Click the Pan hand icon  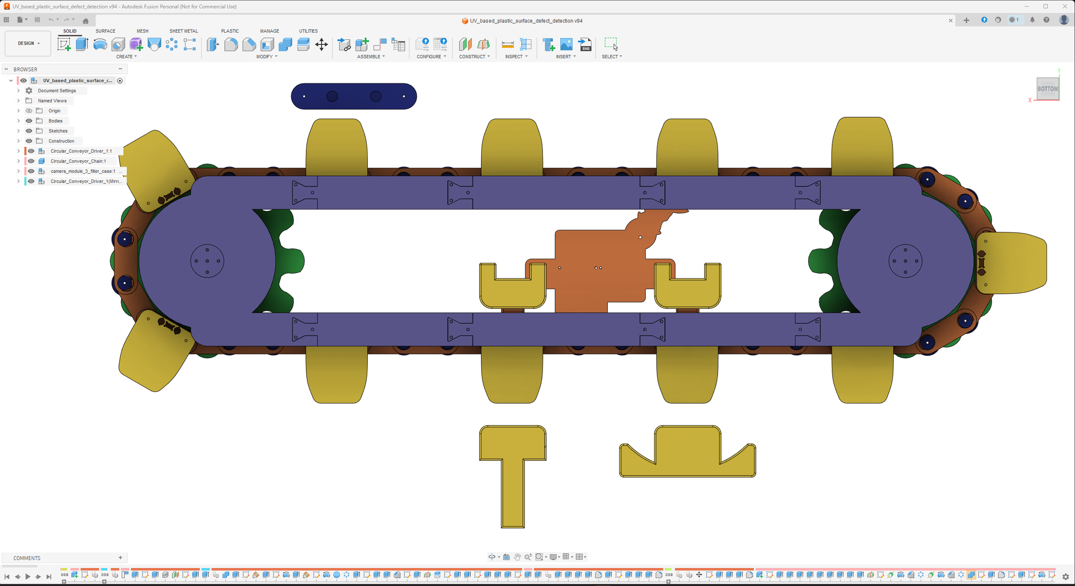pos(517,557)
